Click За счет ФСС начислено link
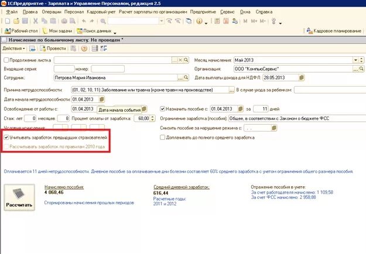The height and width of the screenshot is (254, 366). pos(283,197)
